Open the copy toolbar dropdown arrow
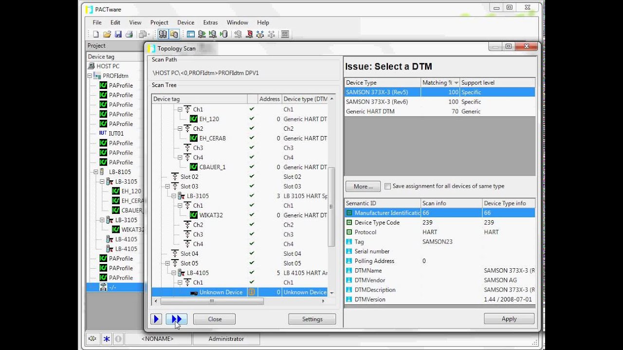The image size is (623, 350). [x=149, y=34]
